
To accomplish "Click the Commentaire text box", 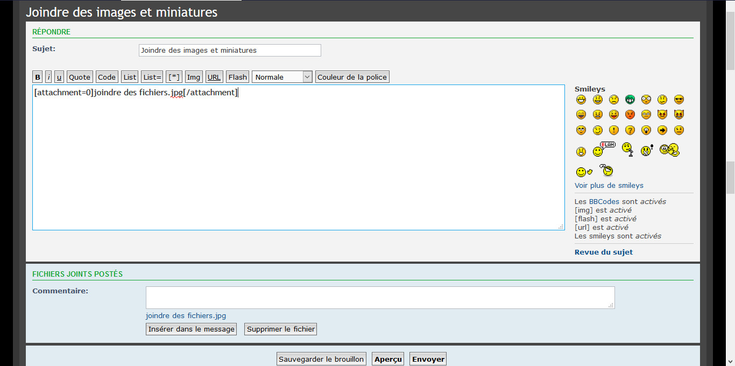I will point(380,298).
